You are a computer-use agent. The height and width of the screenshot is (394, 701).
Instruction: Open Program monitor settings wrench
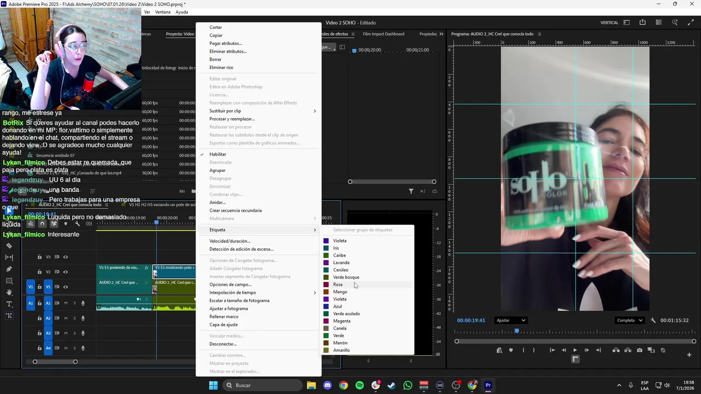[x=653, y=320]
